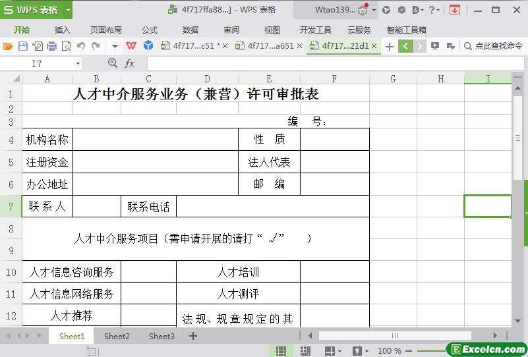The height and width of the screenshot is (357, 528).
Task: Expand the WPS 表格 menu dropdown arrow
Action: pos(68,10)
